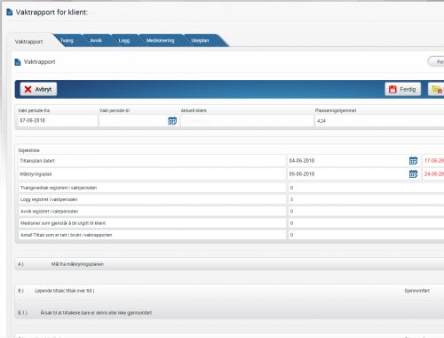Open the Logg tab
Image resolution: width=444 pixels, height=338 pixels.
pyautogui.click(x=124, y=40)
